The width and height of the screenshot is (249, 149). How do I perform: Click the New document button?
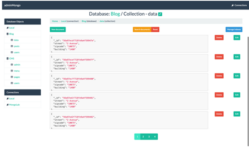point(58,29)
